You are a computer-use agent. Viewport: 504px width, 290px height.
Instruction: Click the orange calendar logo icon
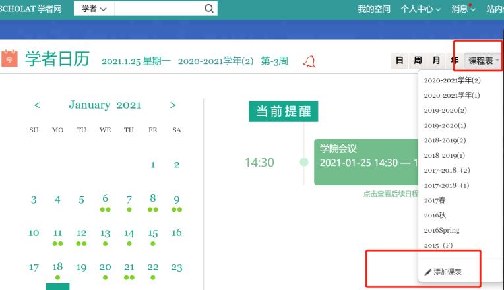click(x=9, y=60)
